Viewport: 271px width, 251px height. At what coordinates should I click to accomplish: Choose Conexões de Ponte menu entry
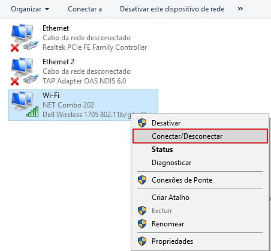point(200,180)
